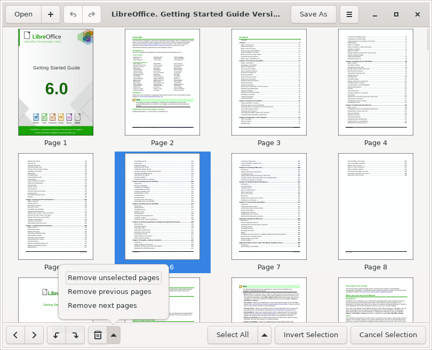Select the Page 8 thumbnail

click(x=375, y=206)
